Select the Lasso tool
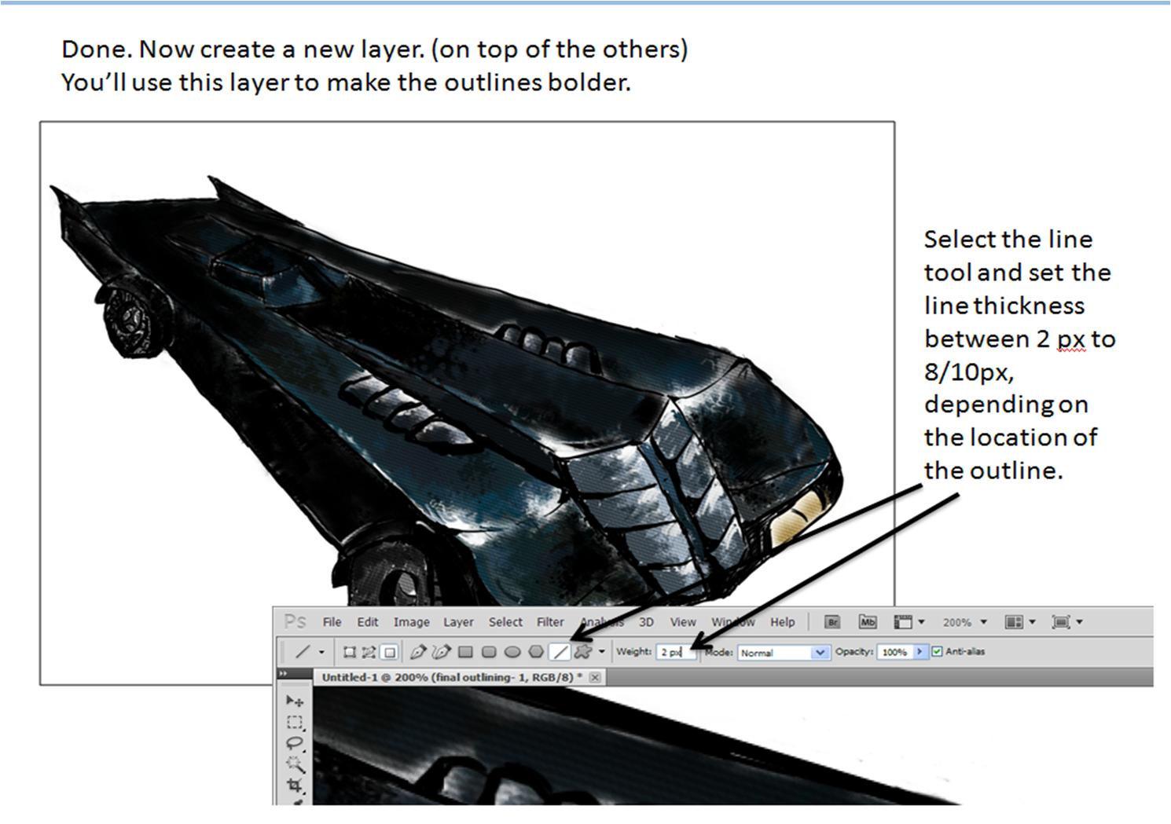This screenshot has width=1171, height=824. pos(295,743)
